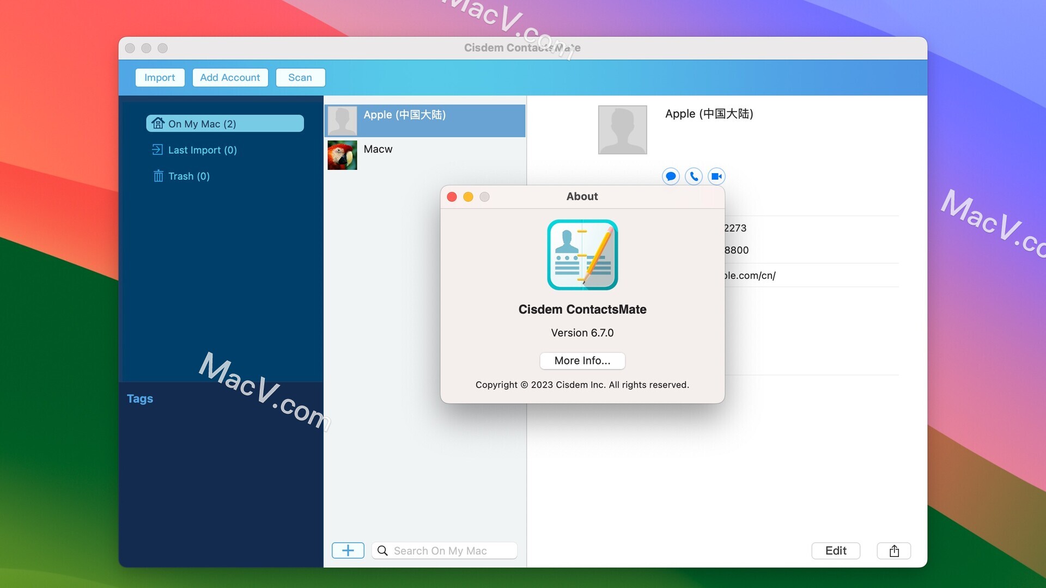Start a Scan of contacts
Image resolution: width=1046 pixels, height=588 pixels.
point(300,77)
